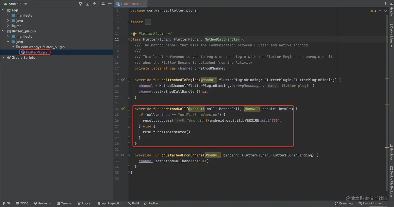Screen dimensions: 394x207
Task: Fold the FlutterPlugin class body
Action: click(129, 39)
